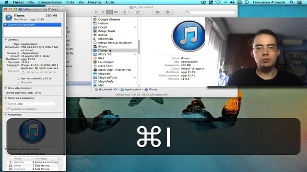Select iPhoto app
The width and height of the screenshot is (307, 172).
103,47
